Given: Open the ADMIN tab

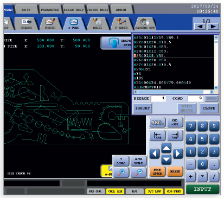Looking at the screenshot, I should (121, 9).
